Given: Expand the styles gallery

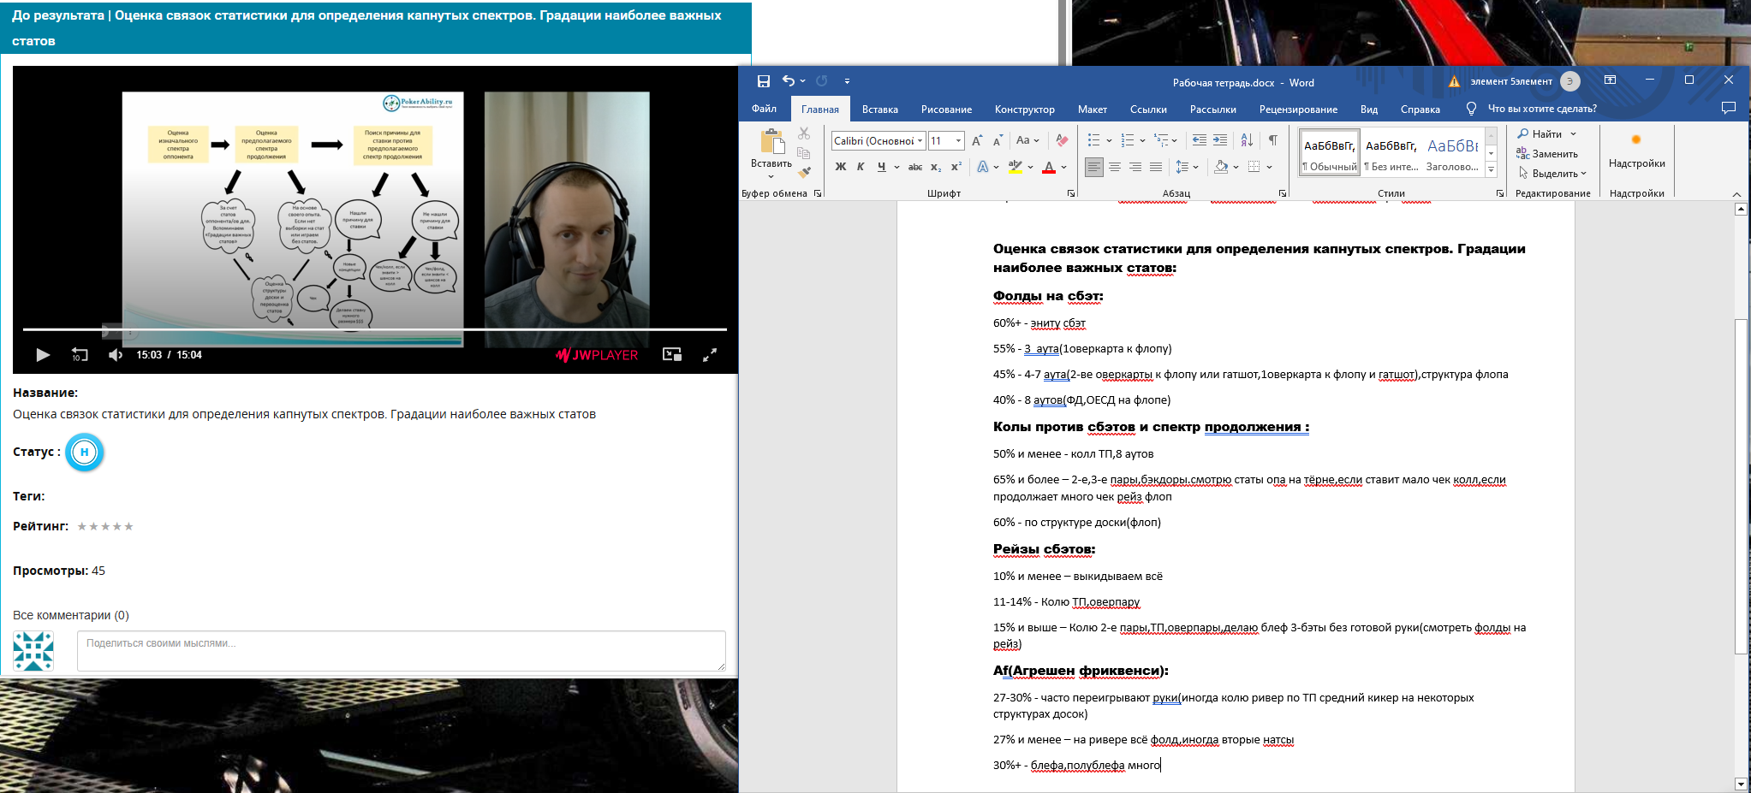Looking at the screenshot, I should pos(1491,169).
